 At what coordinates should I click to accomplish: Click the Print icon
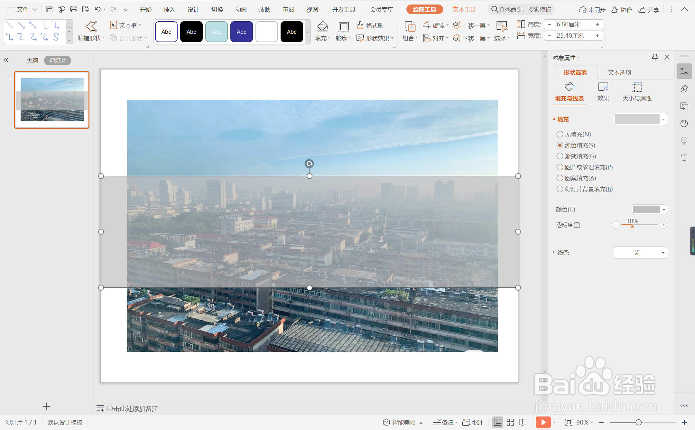(74, 9)
